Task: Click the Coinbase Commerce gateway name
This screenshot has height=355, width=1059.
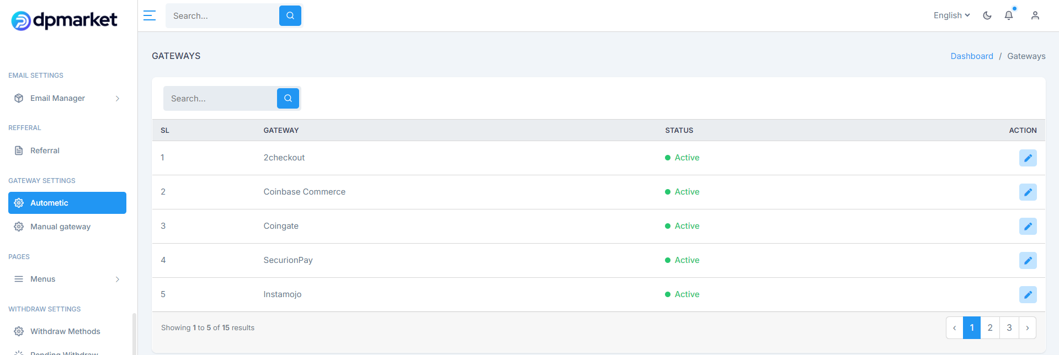Action: pyautogui.click(x=305, y=192)
